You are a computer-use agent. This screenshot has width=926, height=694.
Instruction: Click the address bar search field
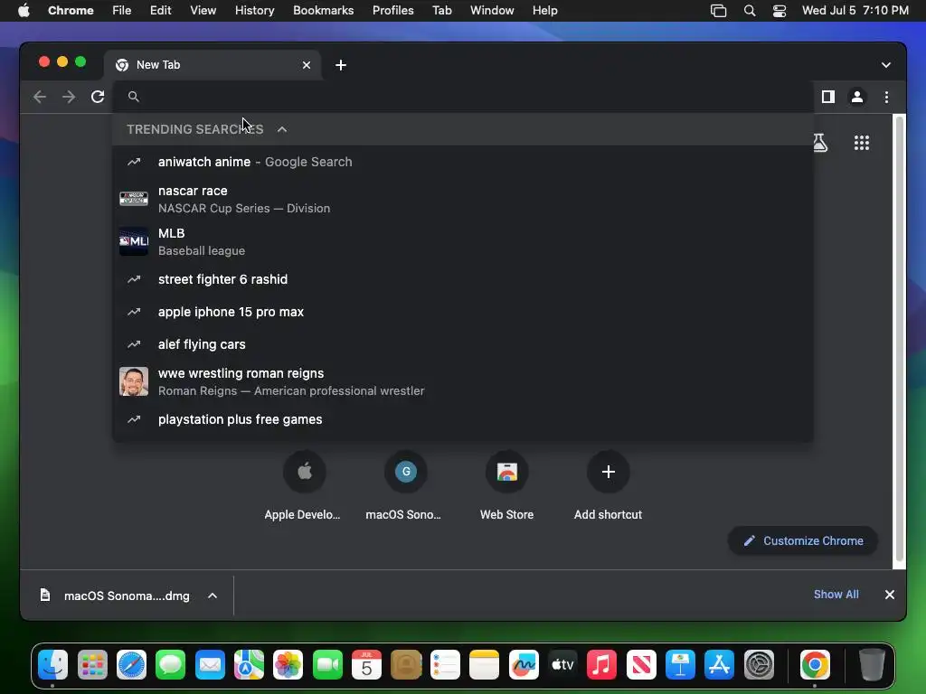(462, 97)
